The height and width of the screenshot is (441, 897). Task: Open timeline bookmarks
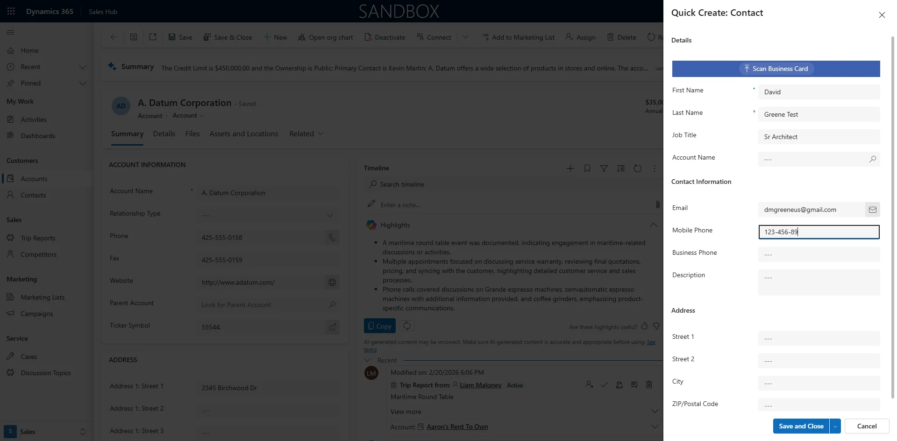tap(587, 168)
